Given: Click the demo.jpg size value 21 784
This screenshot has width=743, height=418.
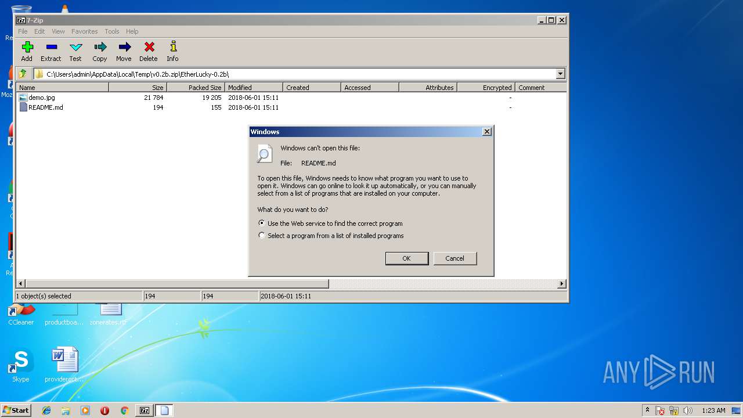Looking at the screenshot, I should (154, 98).
